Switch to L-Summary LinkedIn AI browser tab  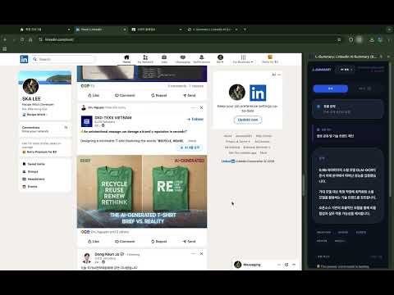[x=212, y=29]
